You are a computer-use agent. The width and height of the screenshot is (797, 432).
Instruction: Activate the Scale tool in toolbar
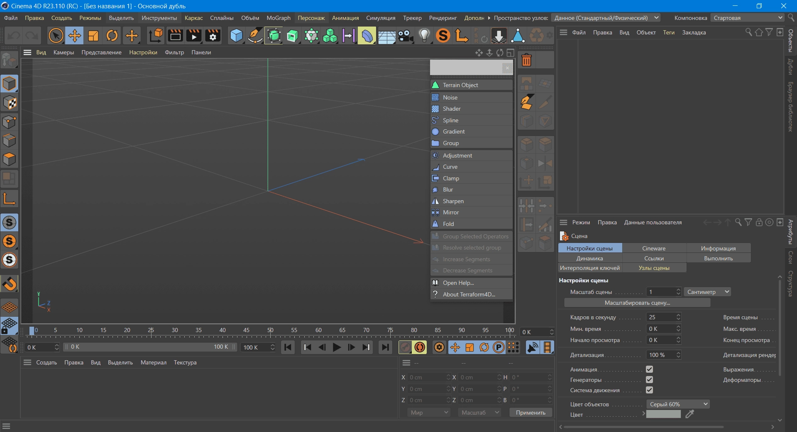pyautogui.click(x=93, y=36)
